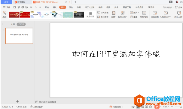The width and height of the screenshot is (183, 109).
Task: Open the 开发工具 ribbon tab
Action: (x=127, y=7)
